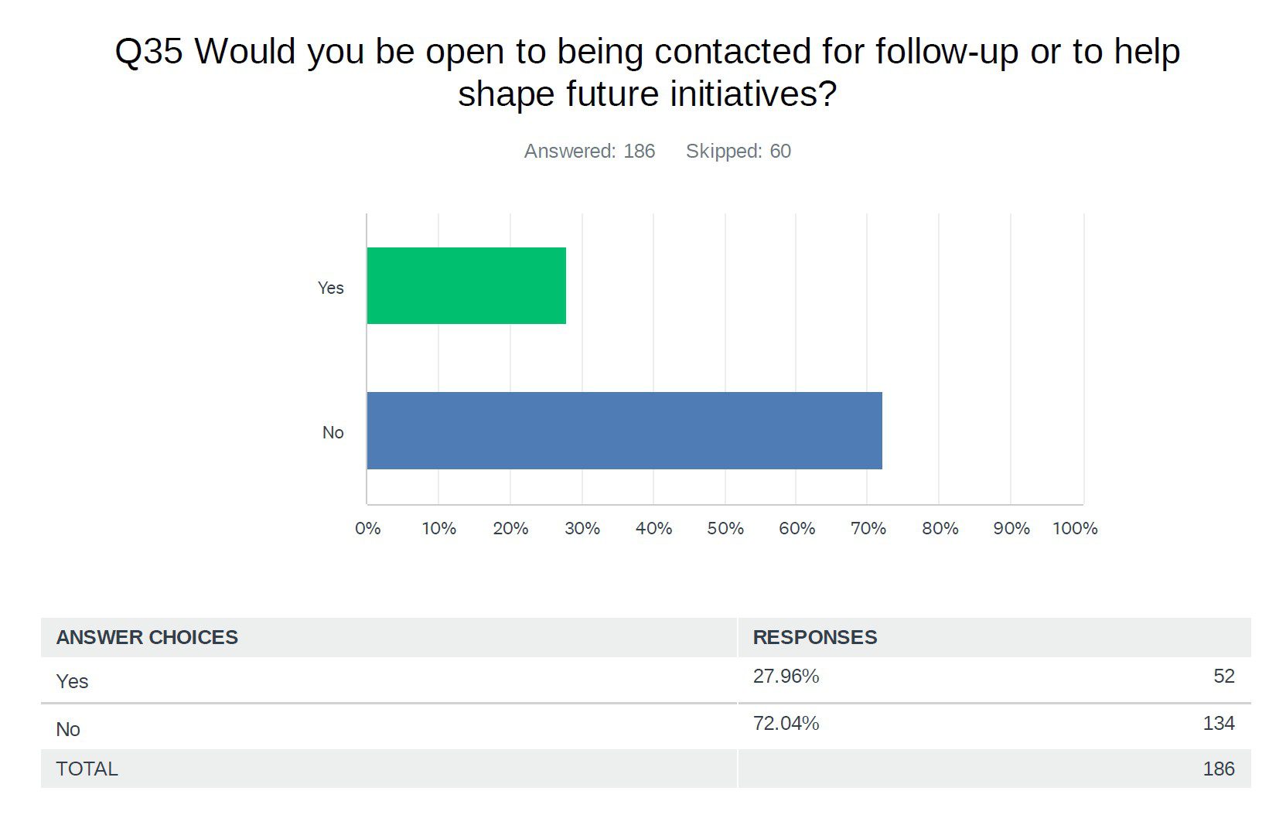The image size is (1286, 825).
Task: Click the TOTAL row label
Action: pyautogui.click(x=87, y=769)
